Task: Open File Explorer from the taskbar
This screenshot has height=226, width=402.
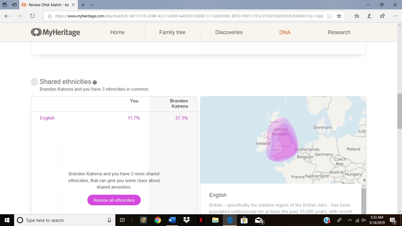Action: (215, 220)
